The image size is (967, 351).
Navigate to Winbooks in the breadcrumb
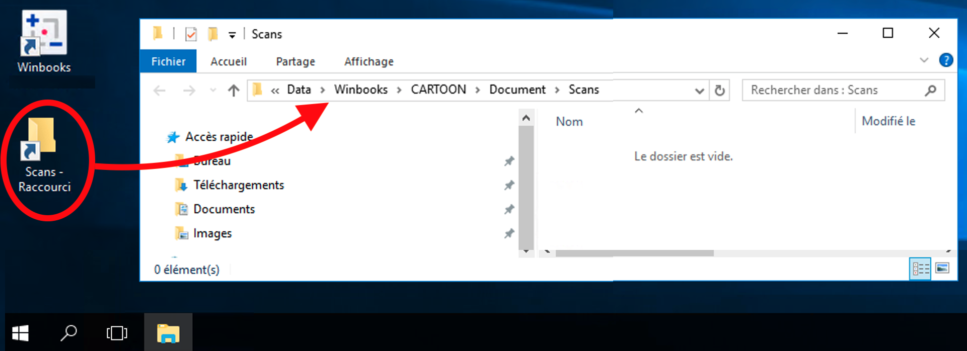(x=361, y=90)
